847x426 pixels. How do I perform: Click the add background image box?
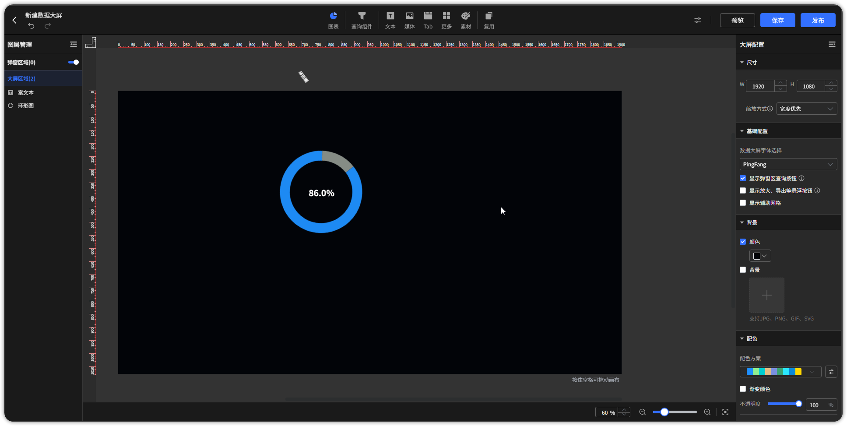pyautogui.click(x=766, y=295)
